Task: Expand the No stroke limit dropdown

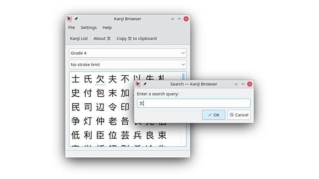Action: coord(127,65)
